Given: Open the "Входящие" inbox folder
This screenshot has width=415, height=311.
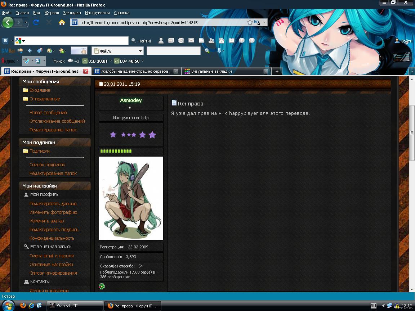Looking at the screenshot, I should [40, 90].
